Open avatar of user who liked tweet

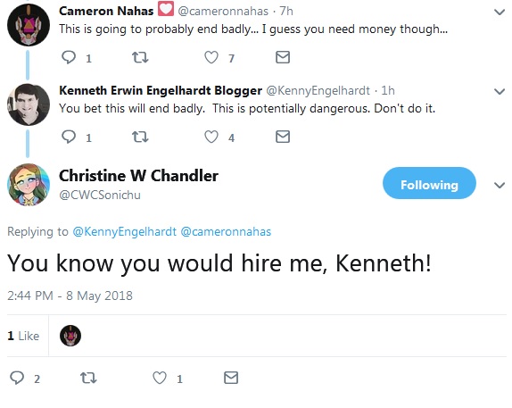pos(70,336)
